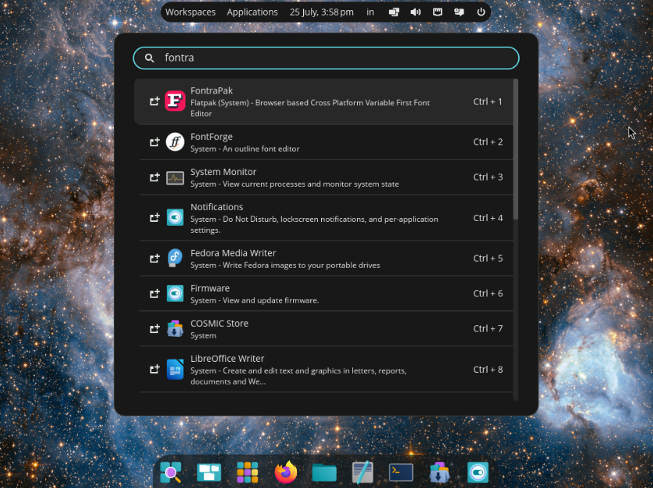Click the LibreOffice Writer icon
653x488 pixels.
(175, 369)
